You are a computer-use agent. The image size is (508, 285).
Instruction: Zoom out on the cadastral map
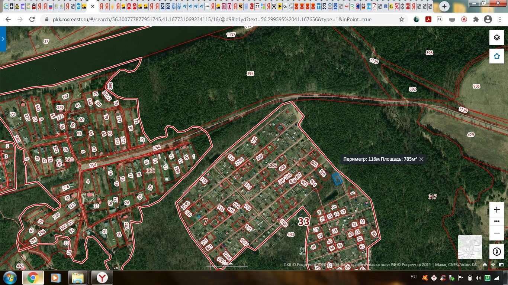tap(496, 233)
